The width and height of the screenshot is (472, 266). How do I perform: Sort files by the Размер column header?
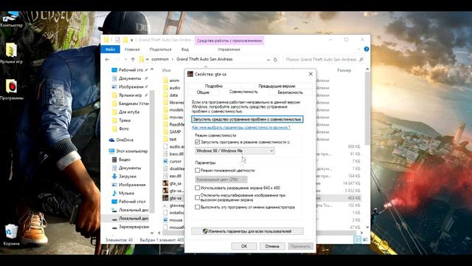(344, 70)
